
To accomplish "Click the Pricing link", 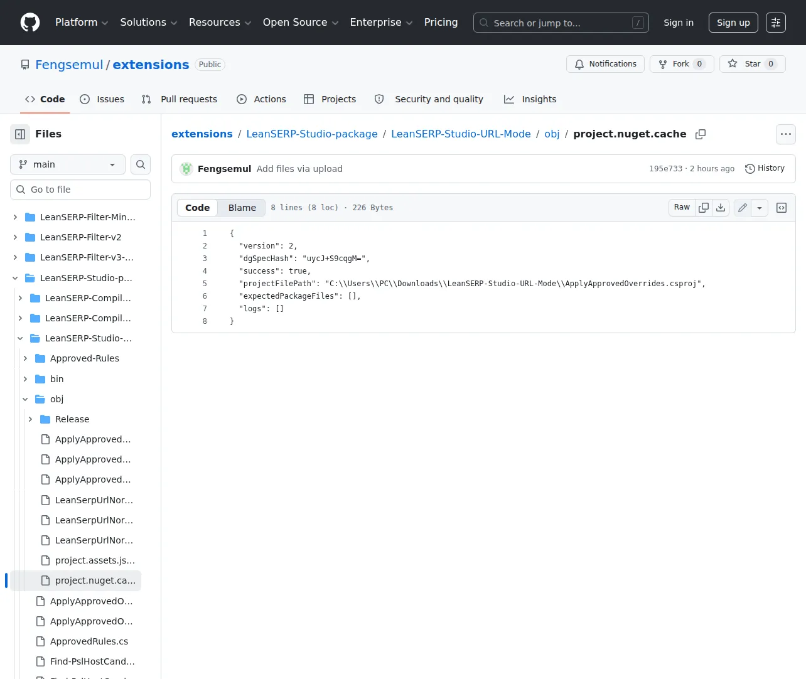I will (x=441, y=23).
